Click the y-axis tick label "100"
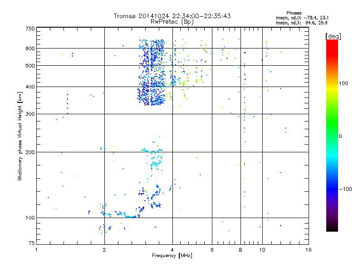The width and height of the screenshot is (363, 272). click(30, 218)
